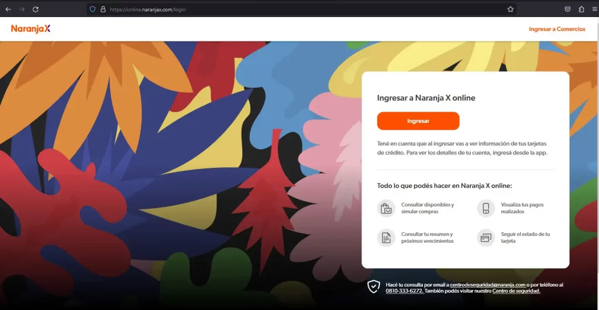Click the phone icon for pagos realizados
The width and height of the screenshot is (599, 310).
[486, 208]
